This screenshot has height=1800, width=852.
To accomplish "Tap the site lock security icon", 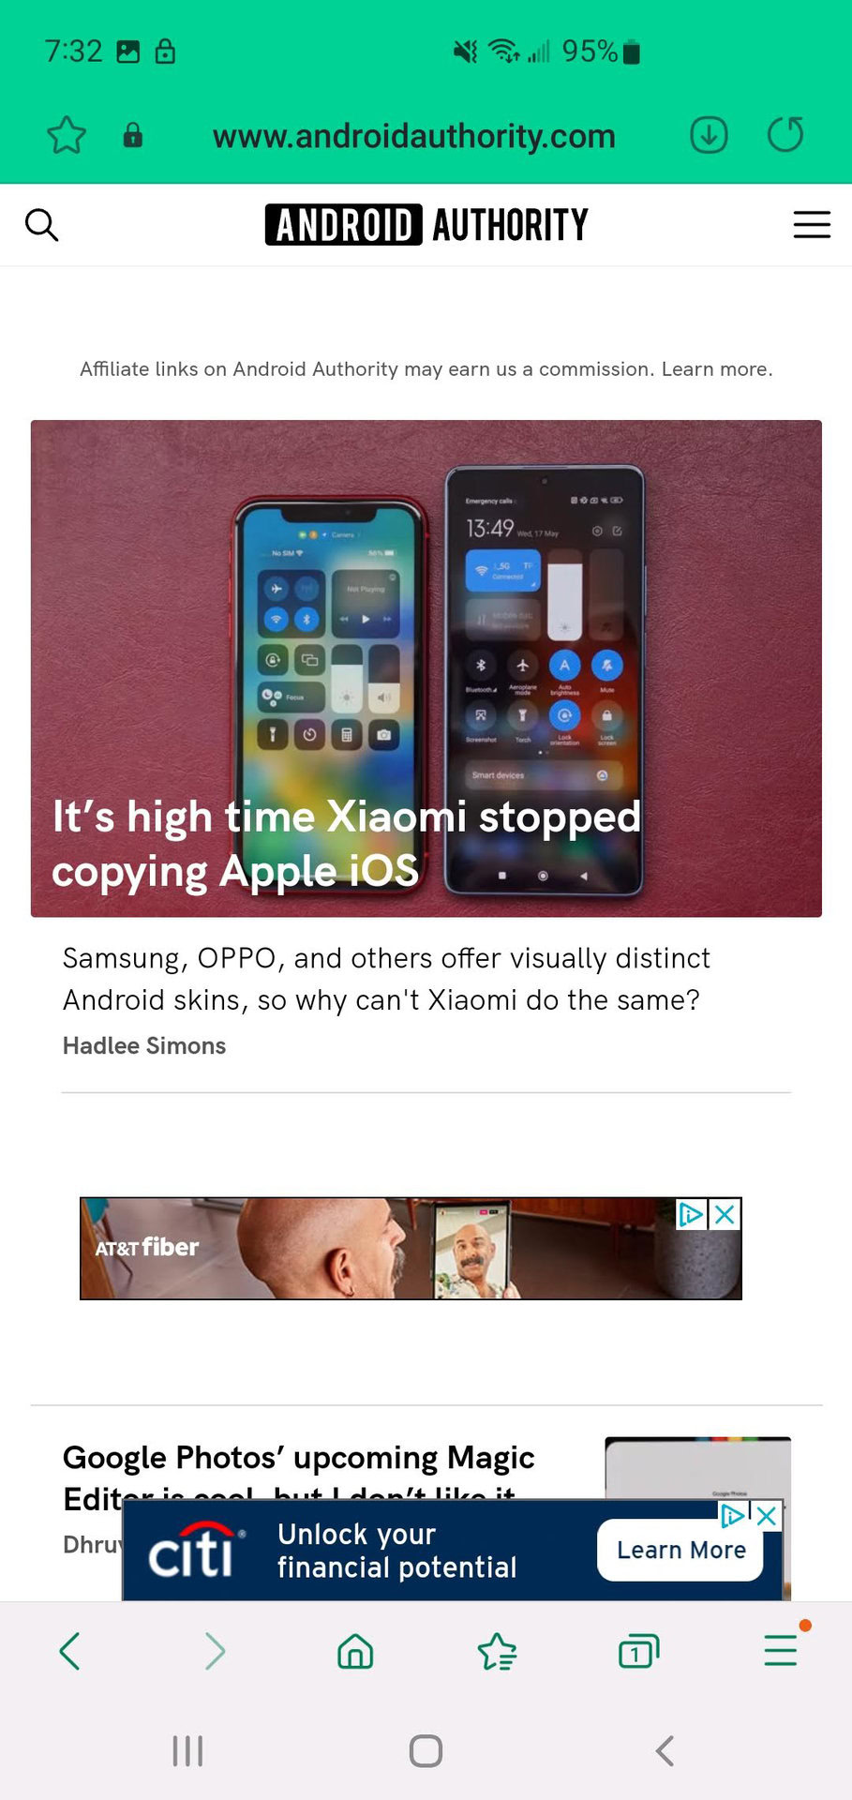I will (133, 136).
